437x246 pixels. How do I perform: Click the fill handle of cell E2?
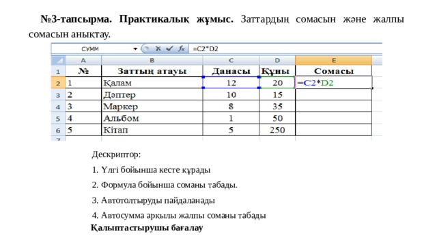372,88
